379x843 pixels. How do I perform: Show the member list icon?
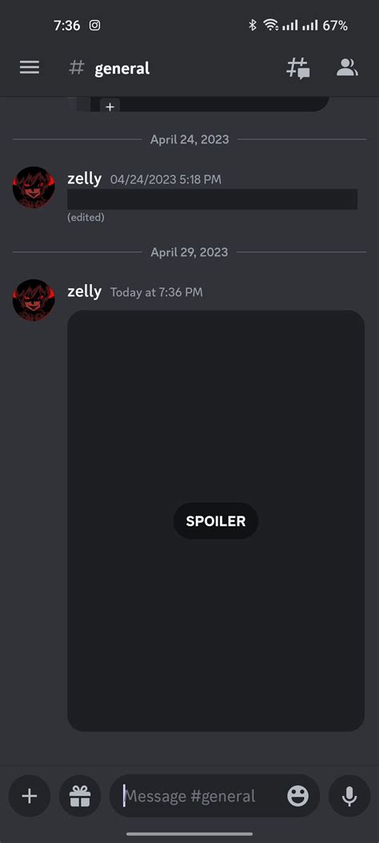(347, 67)
